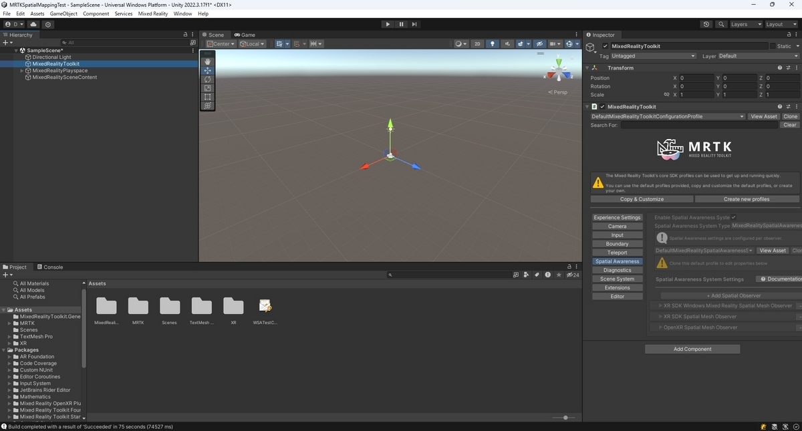Select the Hand view tool

(207, 61)
